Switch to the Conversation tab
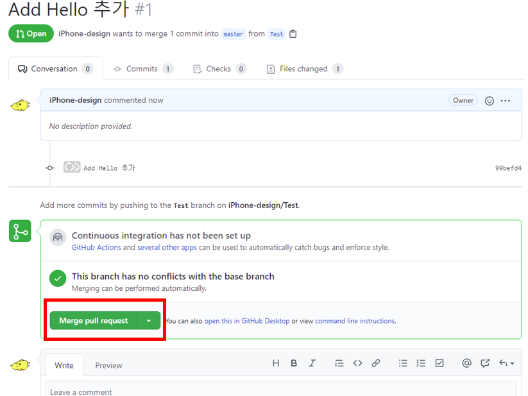 click(x=56, y=69)
